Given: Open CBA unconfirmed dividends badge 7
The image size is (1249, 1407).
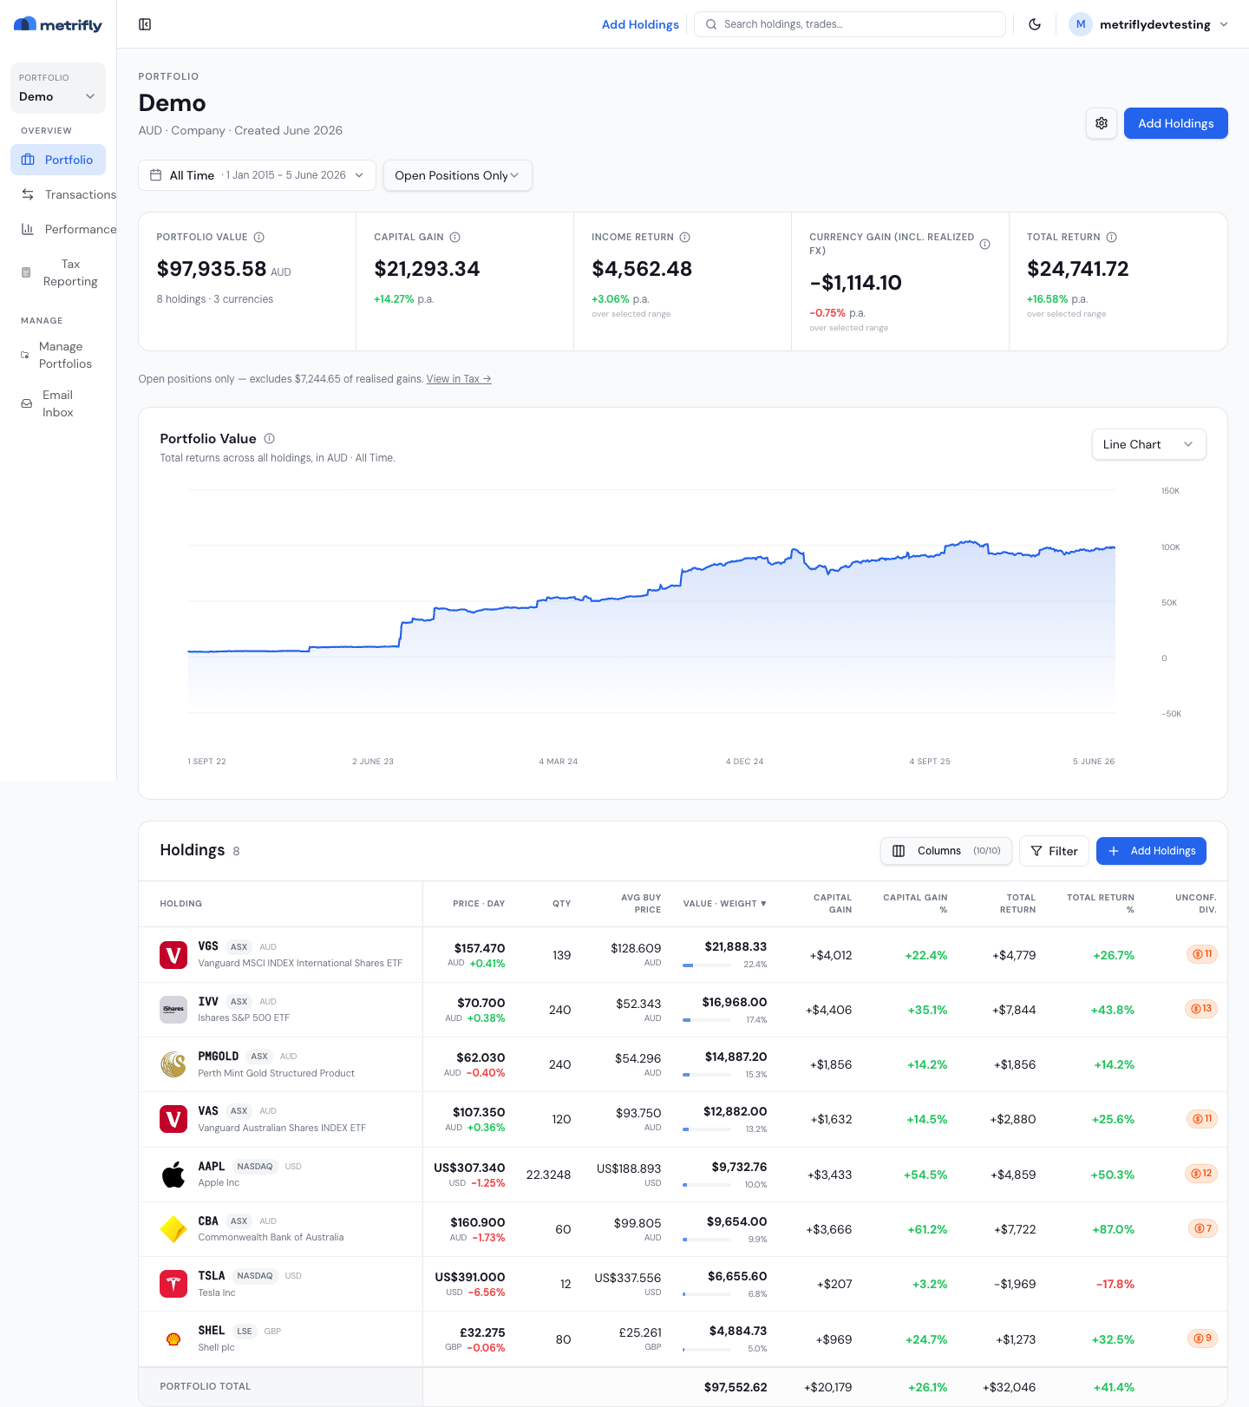Looking at the screenshot, I should click(x=1202, y=1228).
